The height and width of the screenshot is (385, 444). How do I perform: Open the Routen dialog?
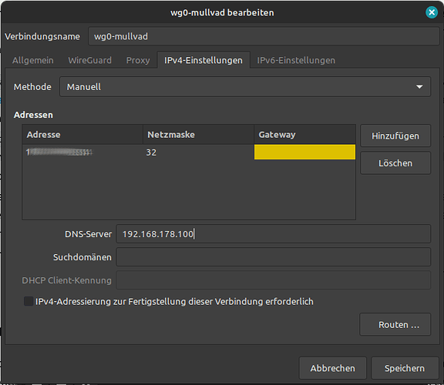[395, 324]
